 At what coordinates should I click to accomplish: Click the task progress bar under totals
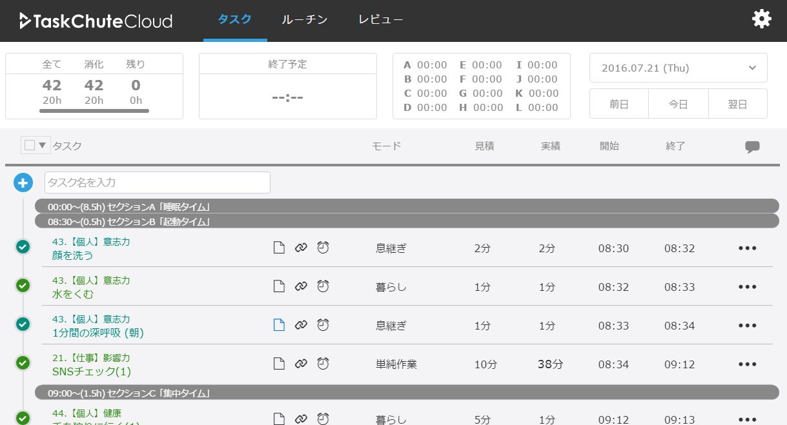coord(94,111)
